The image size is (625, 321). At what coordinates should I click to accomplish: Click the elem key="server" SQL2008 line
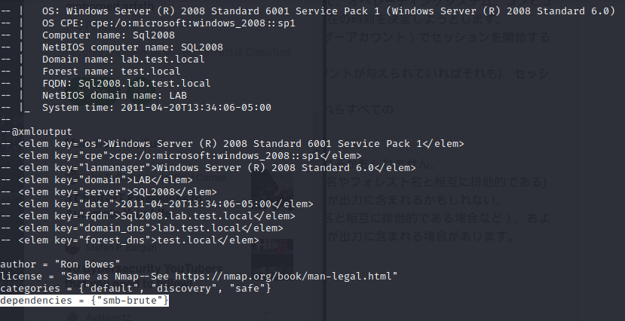[x=109, y=191]
